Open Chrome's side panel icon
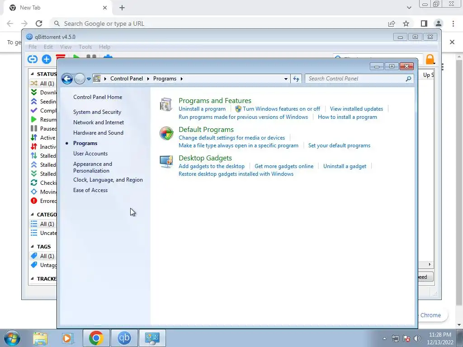This screenshot has height=347, width=463. pyautogui.click(x=424, y=23)
